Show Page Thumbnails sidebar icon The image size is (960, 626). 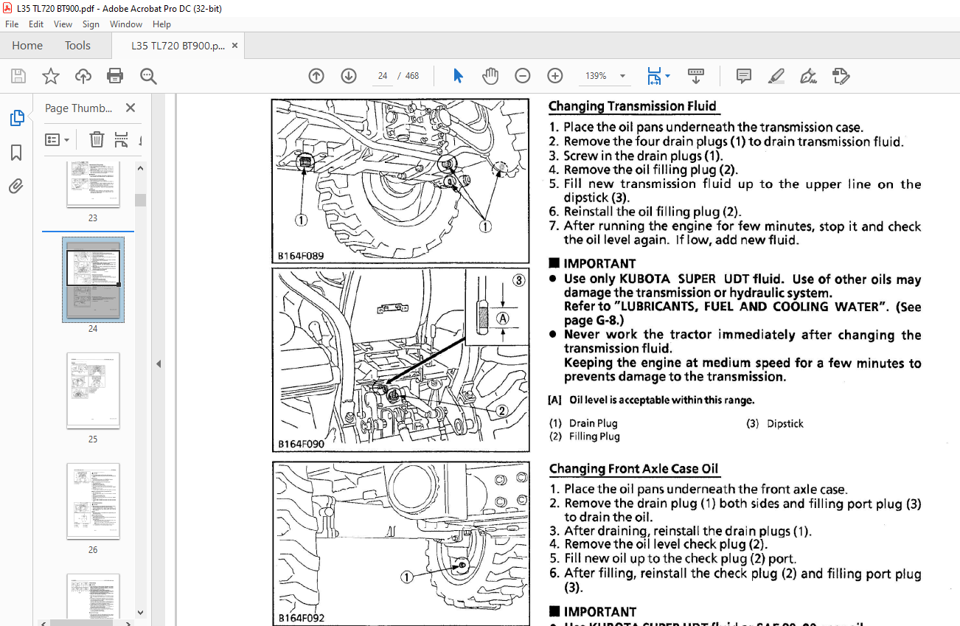pos(16,118)
